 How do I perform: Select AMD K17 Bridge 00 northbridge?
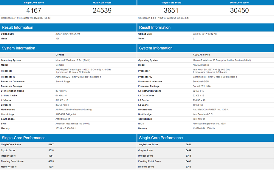[66, 114]
